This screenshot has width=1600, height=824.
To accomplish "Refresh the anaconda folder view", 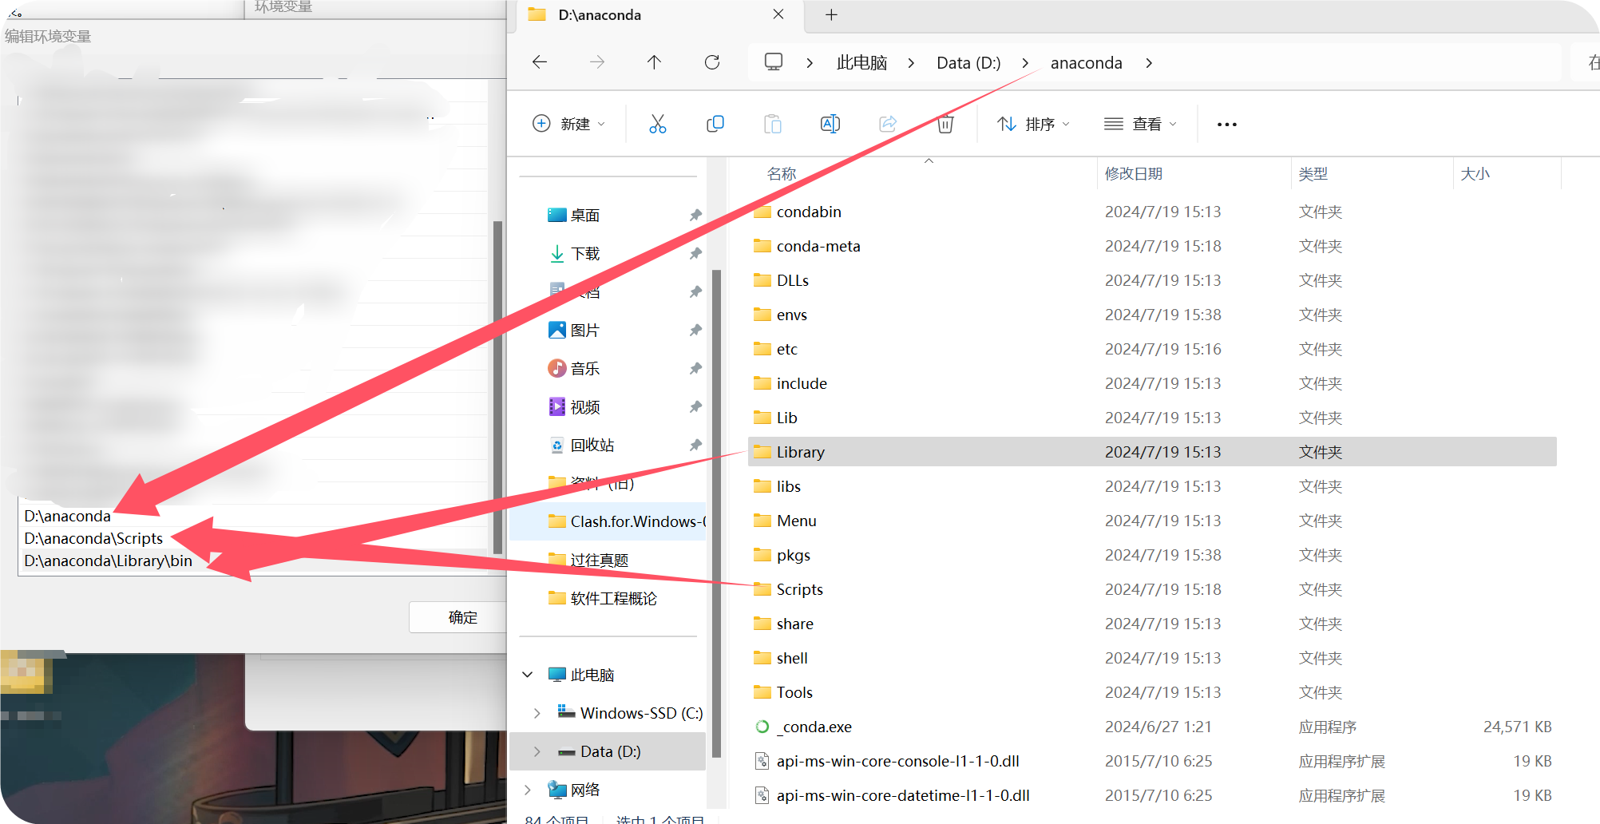I will point(712,62).
